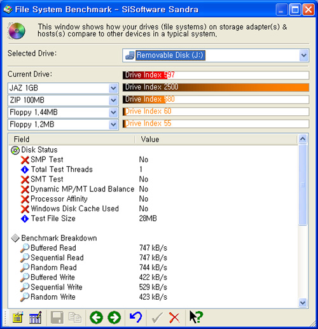The width and height of the screenshot is (318, 329).
Task: Click the red X cancel icon
Action: (x=174, y=318)
